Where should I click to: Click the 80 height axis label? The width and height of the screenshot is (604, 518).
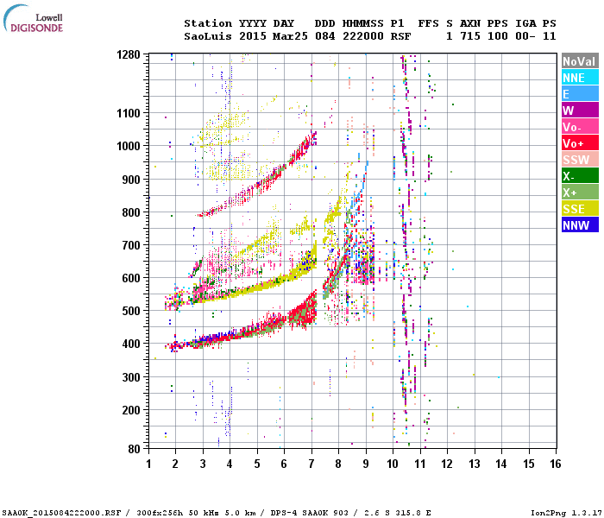point(135,449)
